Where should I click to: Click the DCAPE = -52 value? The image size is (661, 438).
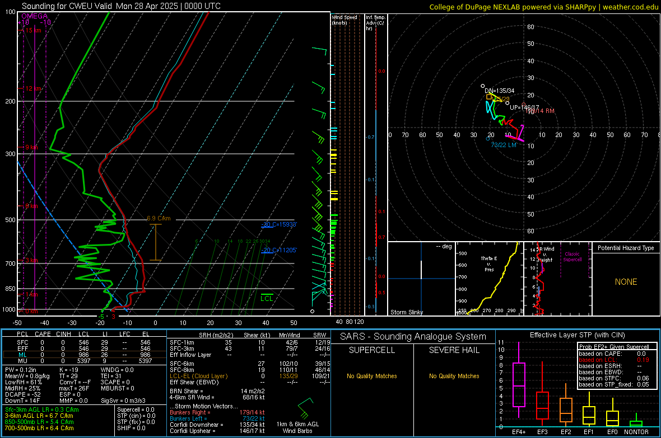(24, 394)
